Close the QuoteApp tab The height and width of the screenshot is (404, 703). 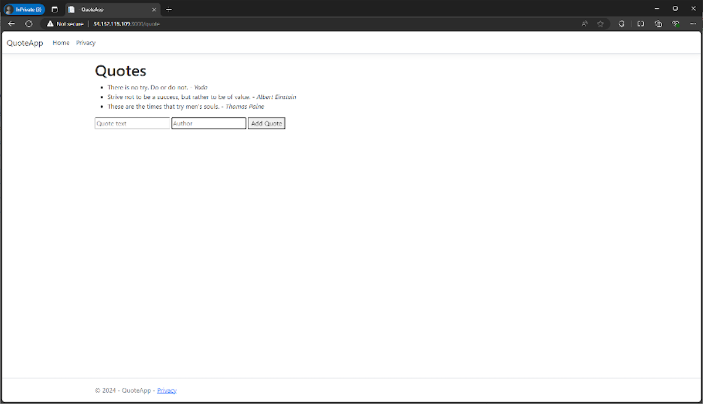click(x=155, y=9)
